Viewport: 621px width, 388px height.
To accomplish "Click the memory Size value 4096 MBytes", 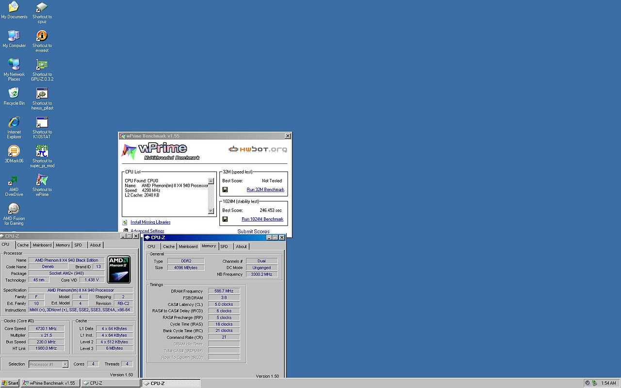I will 186,268.
